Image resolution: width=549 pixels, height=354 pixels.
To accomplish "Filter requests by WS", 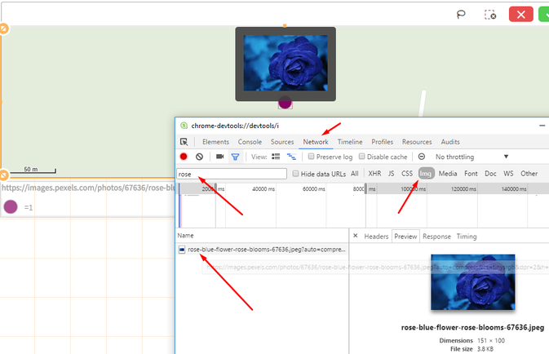I will [508, 173].
